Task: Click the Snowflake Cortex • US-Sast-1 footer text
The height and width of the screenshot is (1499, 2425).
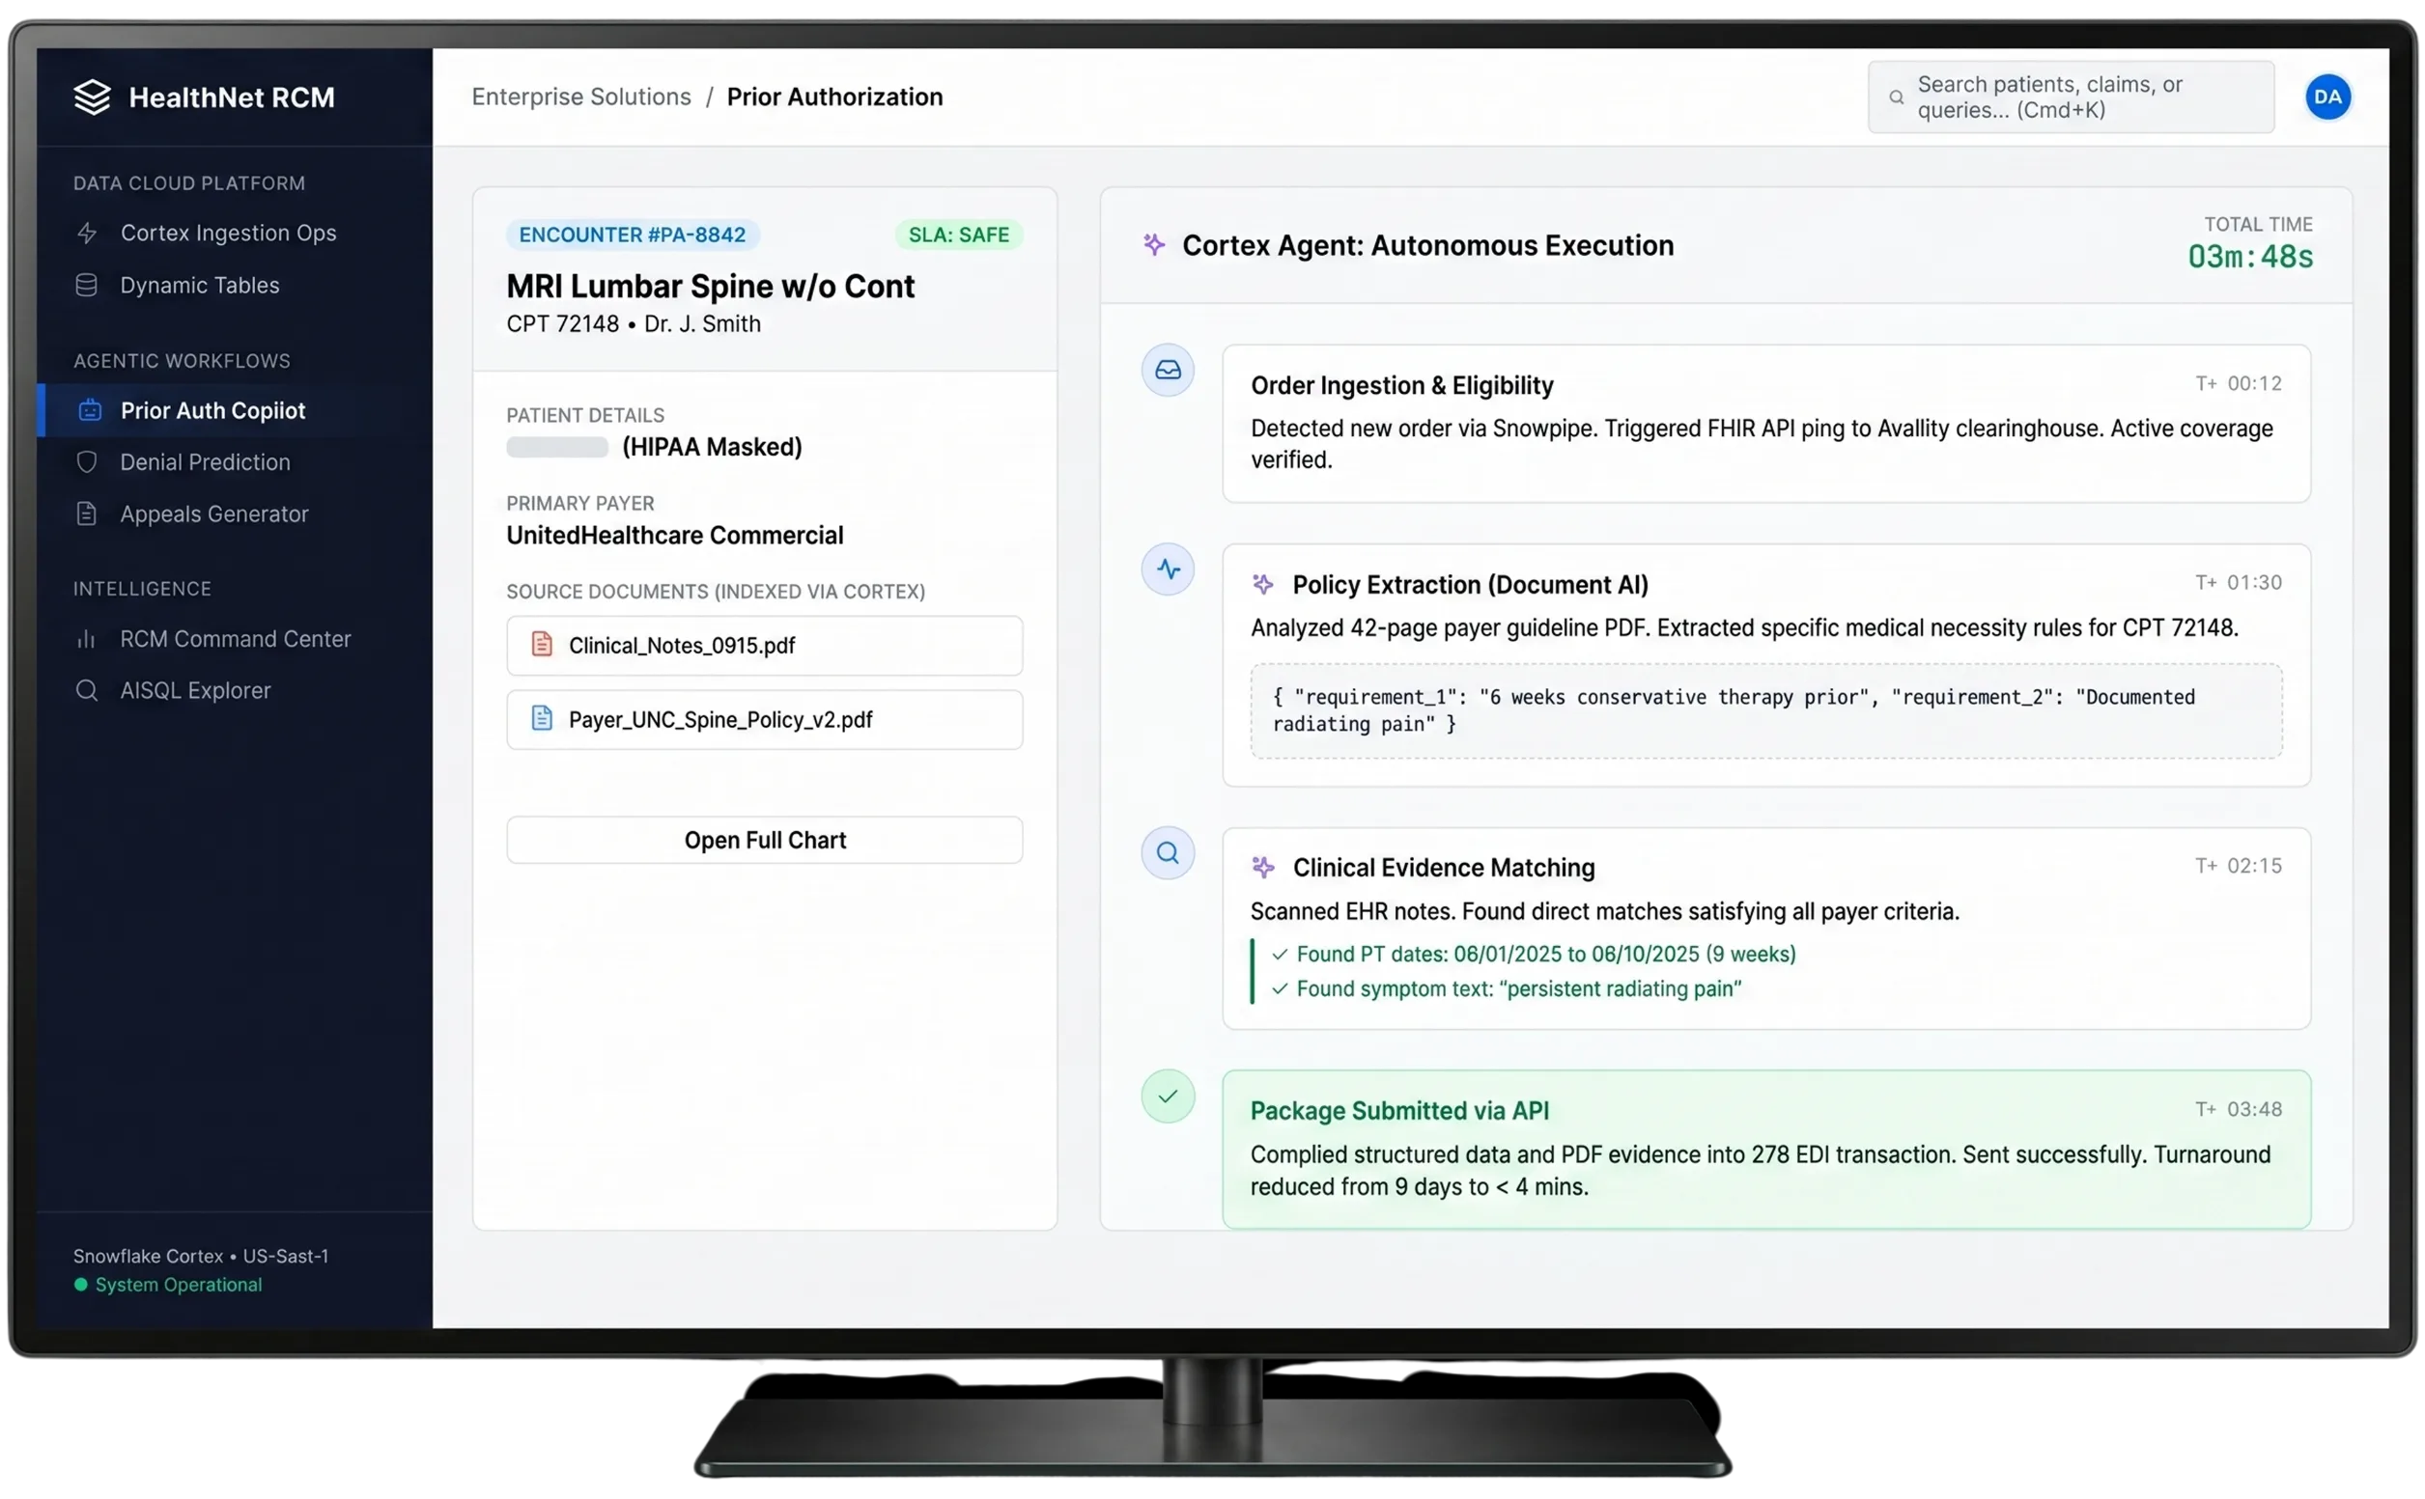Action: click(x=200, y=1256)
